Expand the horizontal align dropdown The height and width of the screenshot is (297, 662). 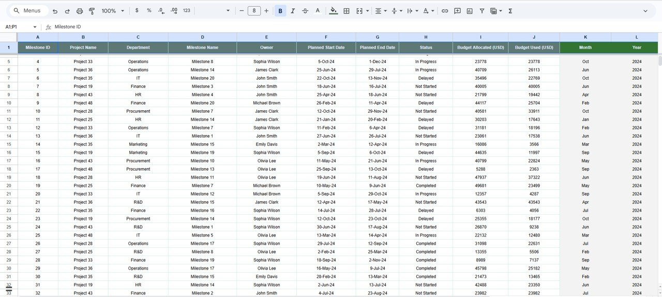[381, 11]
